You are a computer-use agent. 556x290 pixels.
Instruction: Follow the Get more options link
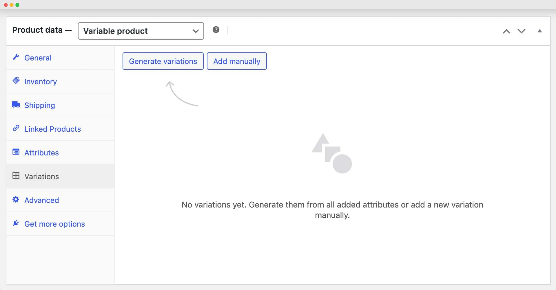54,224
